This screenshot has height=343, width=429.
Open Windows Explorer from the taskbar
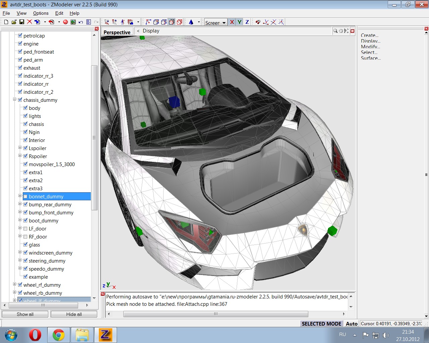pyautogui.click(x=82, y=335)
